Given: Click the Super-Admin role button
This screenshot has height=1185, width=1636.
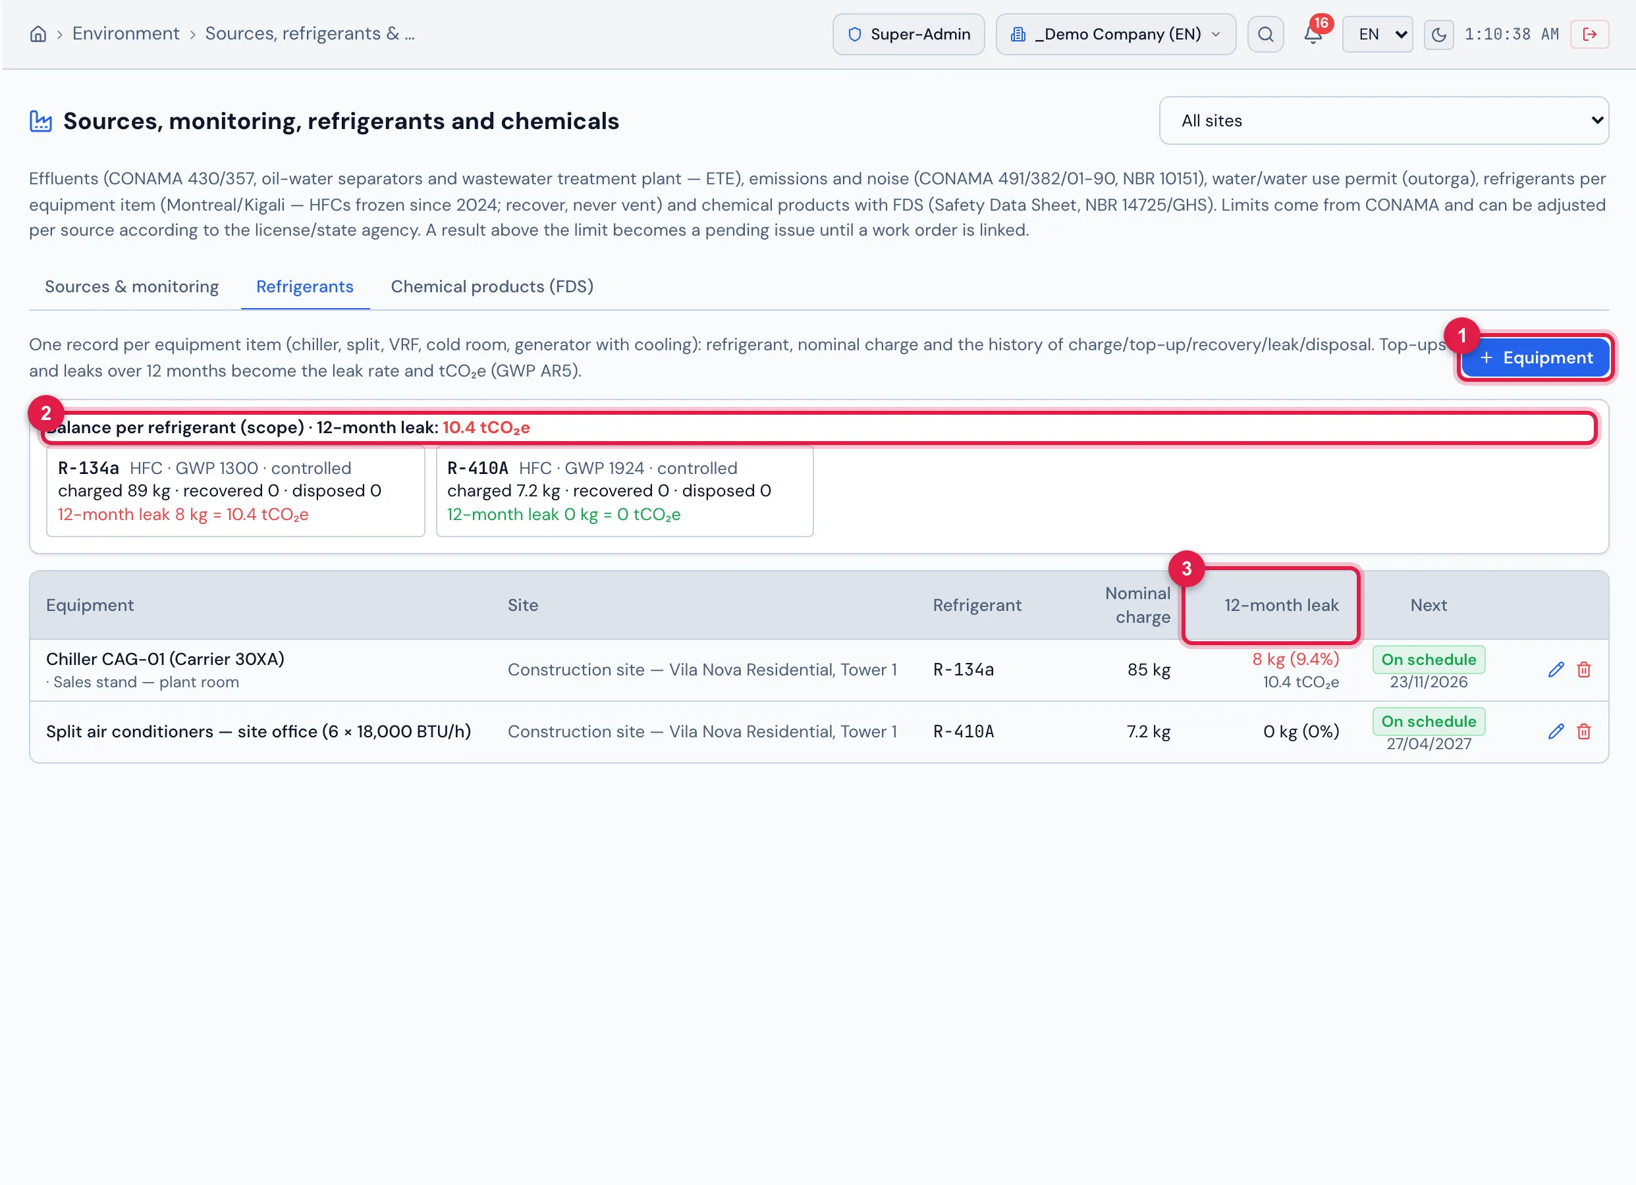Looking at the screenshot, I should (908, 34).
